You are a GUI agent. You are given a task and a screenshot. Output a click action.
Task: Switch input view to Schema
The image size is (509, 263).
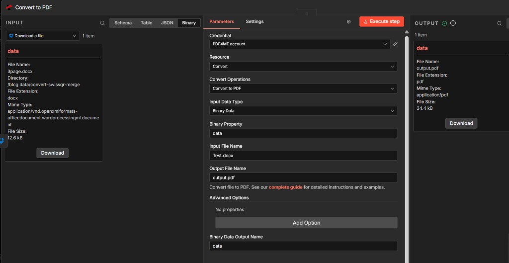click(123, 23)
